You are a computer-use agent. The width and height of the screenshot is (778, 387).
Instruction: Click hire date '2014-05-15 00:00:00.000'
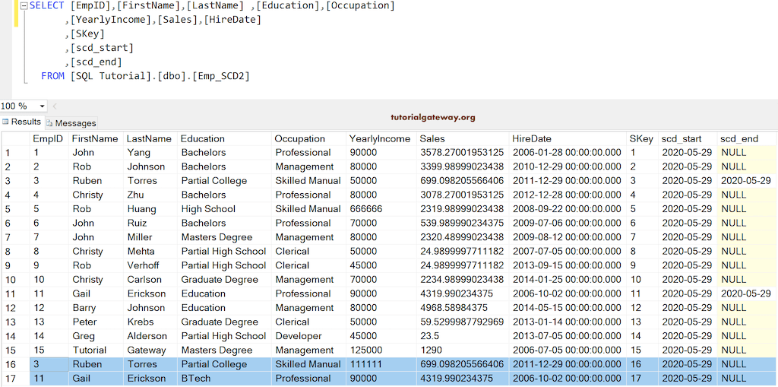(567, 308)
